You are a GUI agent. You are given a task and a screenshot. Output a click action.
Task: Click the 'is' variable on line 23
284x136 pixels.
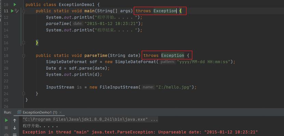point(79,87)
